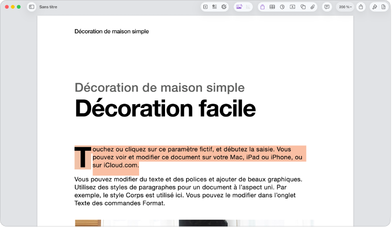392x227 pixels.
Task: Add a text box using the Text icon
Action: click(293, 7)
